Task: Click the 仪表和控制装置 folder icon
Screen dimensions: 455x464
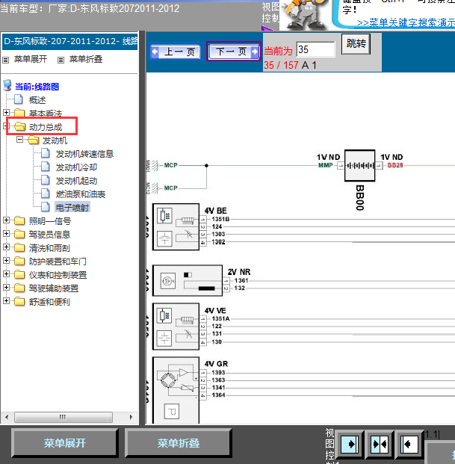Action: pyautogui.click(x=19, y=275)
